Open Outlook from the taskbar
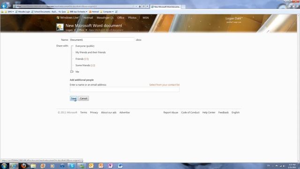Image resolution: width=300 pixels, height=169 pixels. 91,166
